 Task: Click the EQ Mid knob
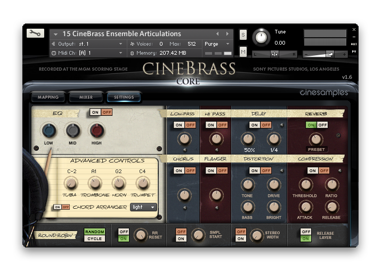(73, 131)
